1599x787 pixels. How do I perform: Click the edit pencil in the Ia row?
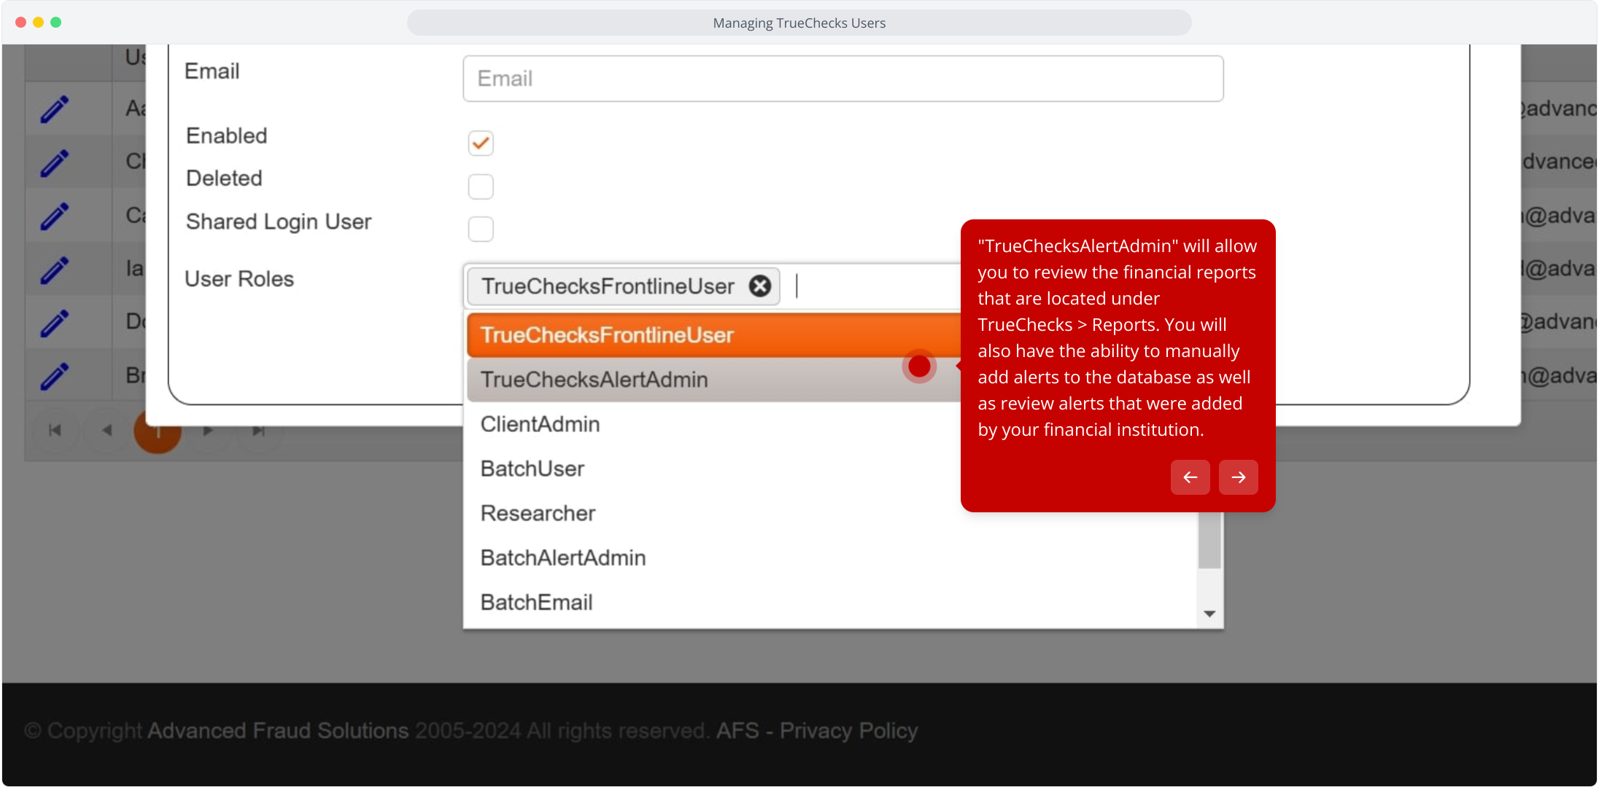(55, 270)
